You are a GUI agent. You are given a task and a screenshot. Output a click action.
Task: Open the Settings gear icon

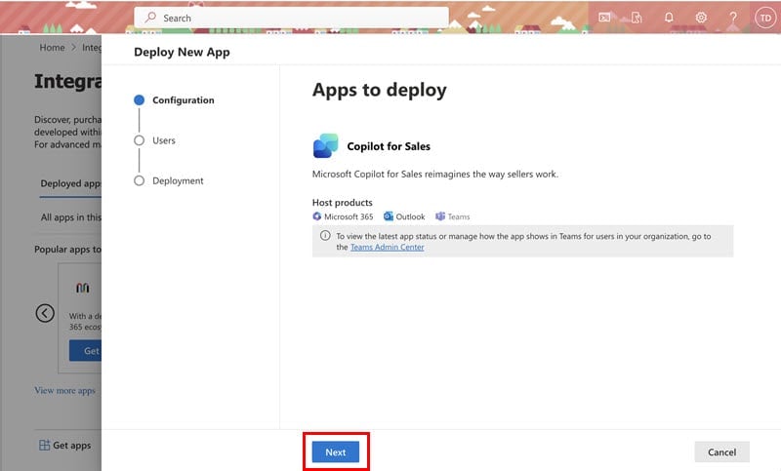[701, 18]
